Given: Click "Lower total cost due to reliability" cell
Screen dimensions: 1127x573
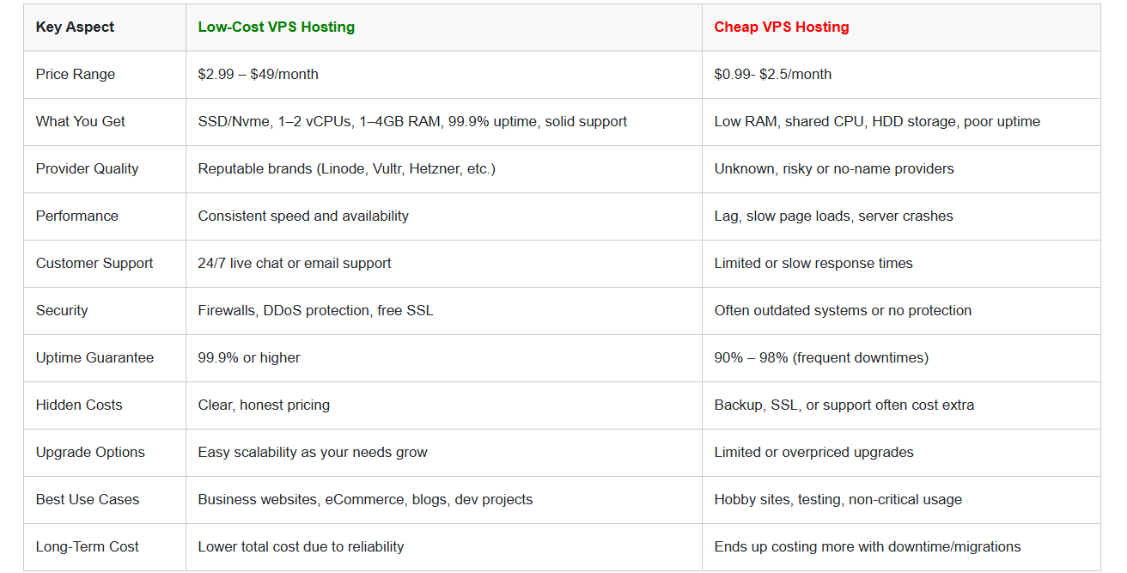Looking at the screenshot, I should point(301,546).
